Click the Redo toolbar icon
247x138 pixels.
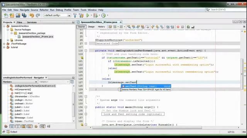38,15
